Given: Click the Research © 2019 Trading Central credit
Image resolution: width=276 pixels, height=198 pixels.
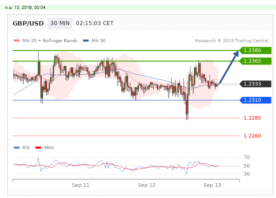Looking at the screenshot, I should (x=232, y=41).
